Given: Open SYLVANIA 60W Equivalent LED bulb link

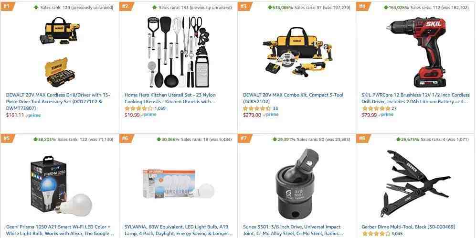Looking at the screenshot, I should pyautogui.click(x=176, y=230).
